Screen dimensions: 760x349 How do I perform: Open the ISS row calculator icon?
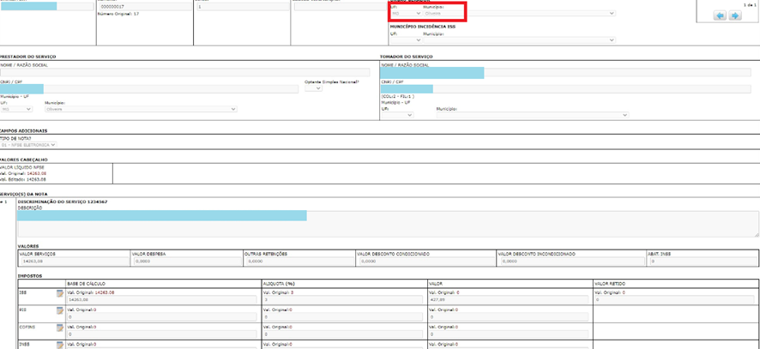pyautogui.click(x=60, y=294)
